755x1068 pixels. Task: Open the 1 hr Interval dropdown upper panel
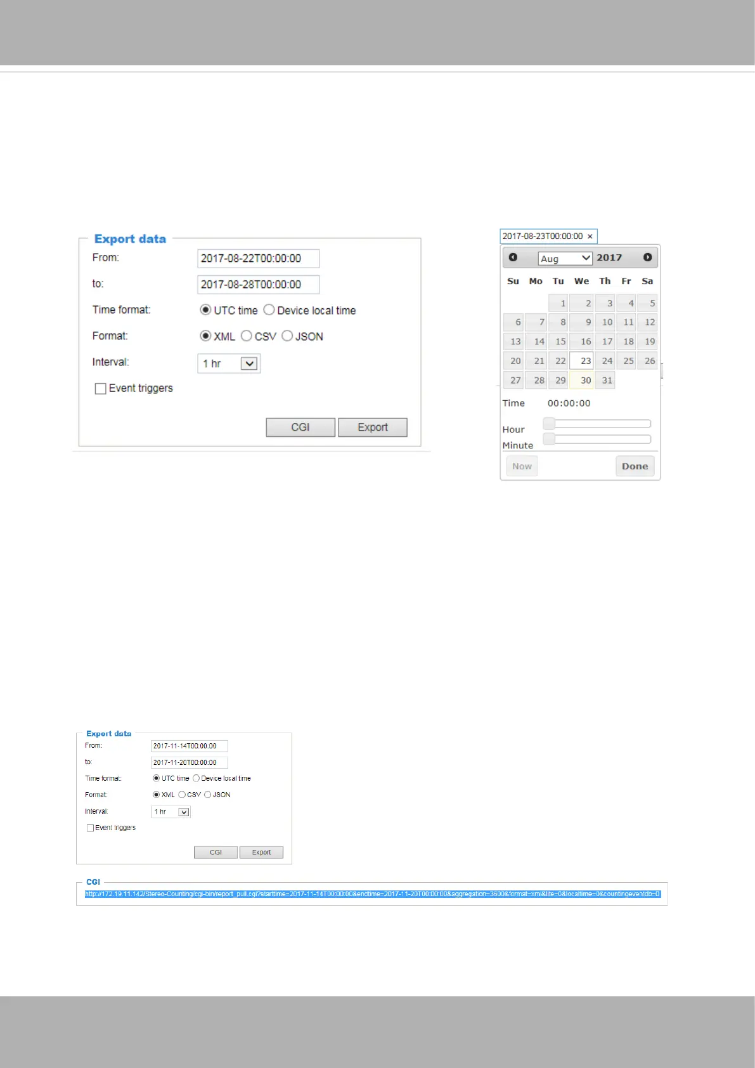tap(229, 363)
